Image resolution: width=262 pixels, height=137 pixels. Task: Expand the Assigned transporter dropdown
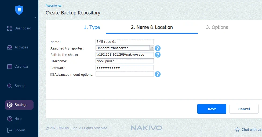coord(151,48)
